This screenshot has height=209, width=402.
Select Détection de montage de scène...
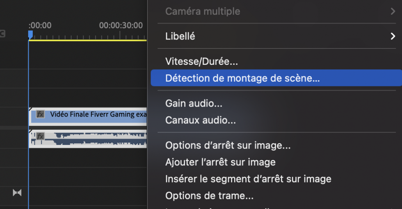click(242, 78)
